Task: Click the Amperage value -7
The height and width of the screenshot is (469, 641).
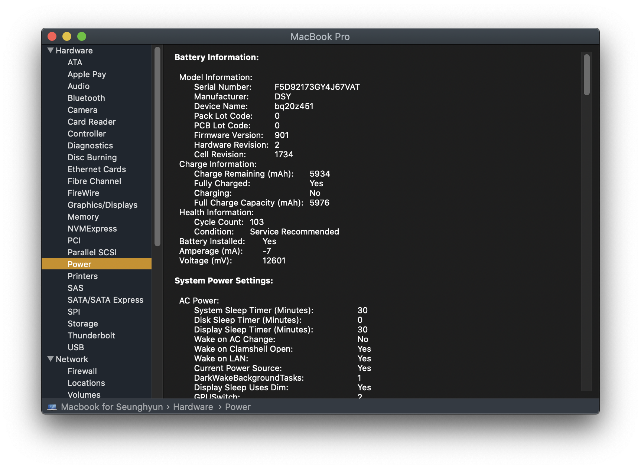Action: (267, 251)
